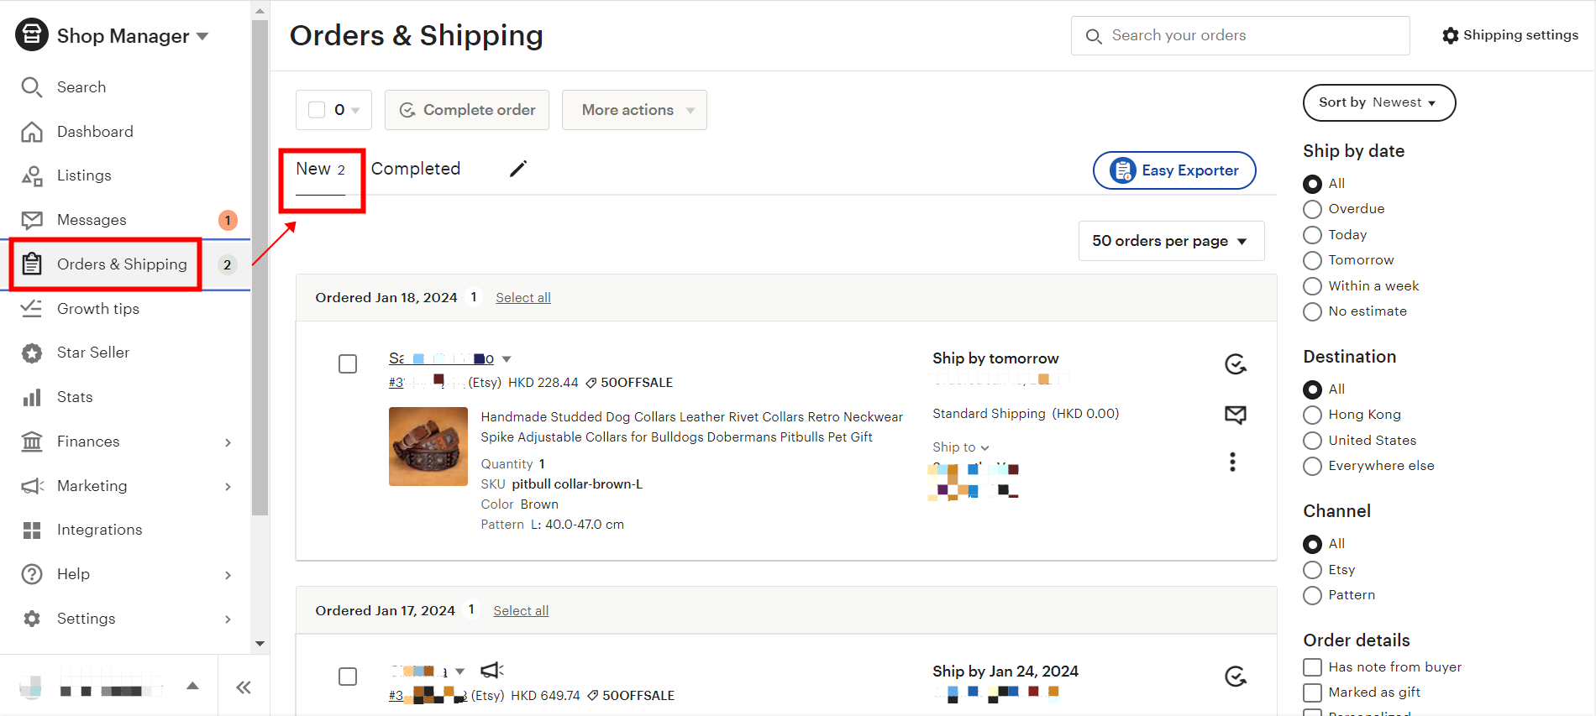The image size is (1596, 716).
Task: Open the More actions dropdown
Action: [x=634, y=109]
